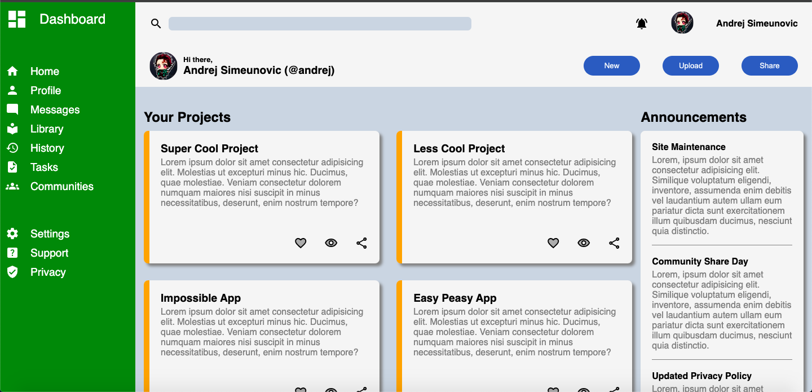This screenshot has width=812, height=392.
Task: Toggle watch eye on Super Cool Project
Action: [331, 243]
